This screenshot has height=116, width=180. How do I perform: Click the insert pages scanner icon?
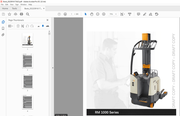click(23, 26)
